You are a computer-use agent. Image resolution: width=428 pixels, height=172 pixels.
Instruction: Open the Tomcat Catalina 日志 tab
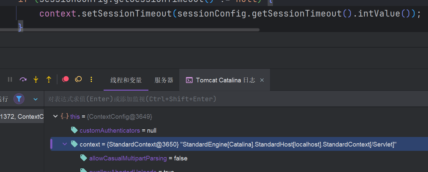tap(225, 80)
